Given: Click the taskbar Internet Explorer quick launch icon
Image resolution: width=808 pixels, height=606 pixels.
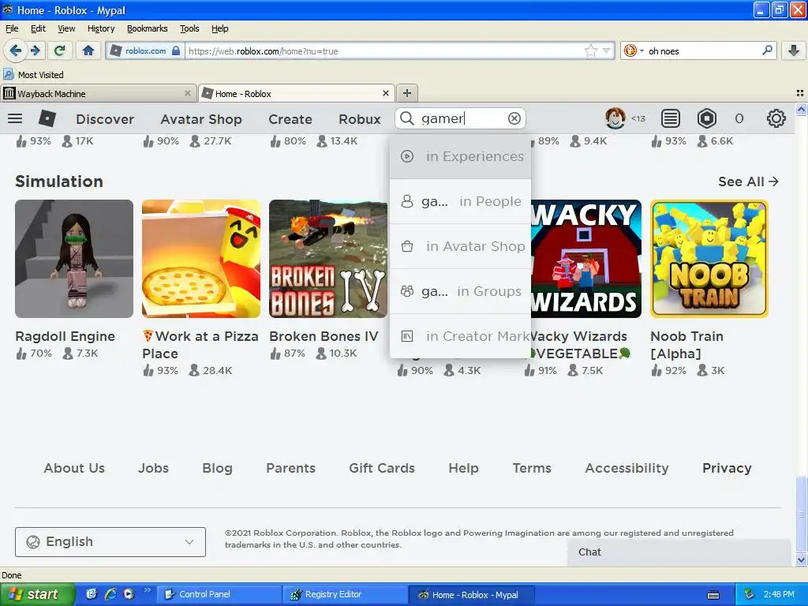Looking at the screenshot, I should [110, 594].
